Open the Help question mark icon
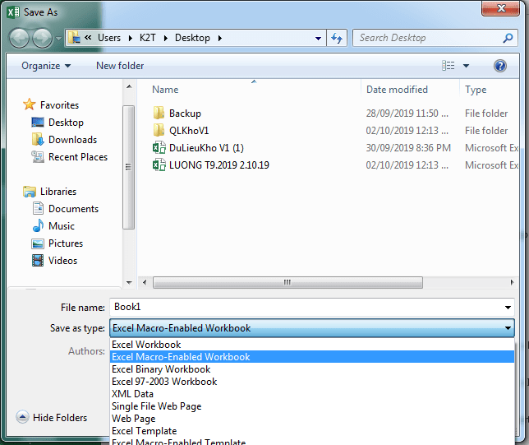Screen dimensions: 529x445 coord(500,66)
